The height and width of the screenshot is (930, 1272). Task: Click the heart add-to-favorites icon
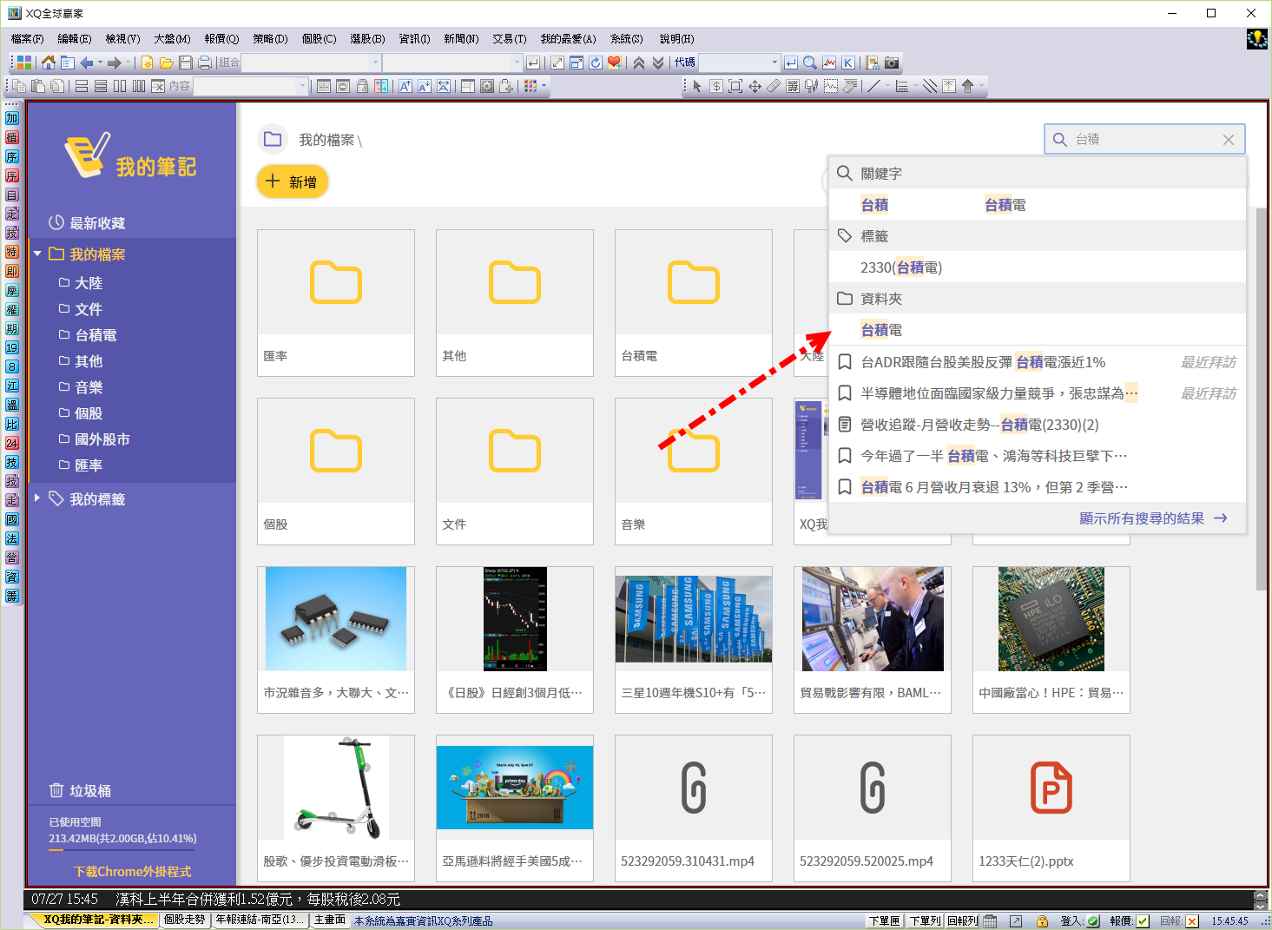[615, 63]
